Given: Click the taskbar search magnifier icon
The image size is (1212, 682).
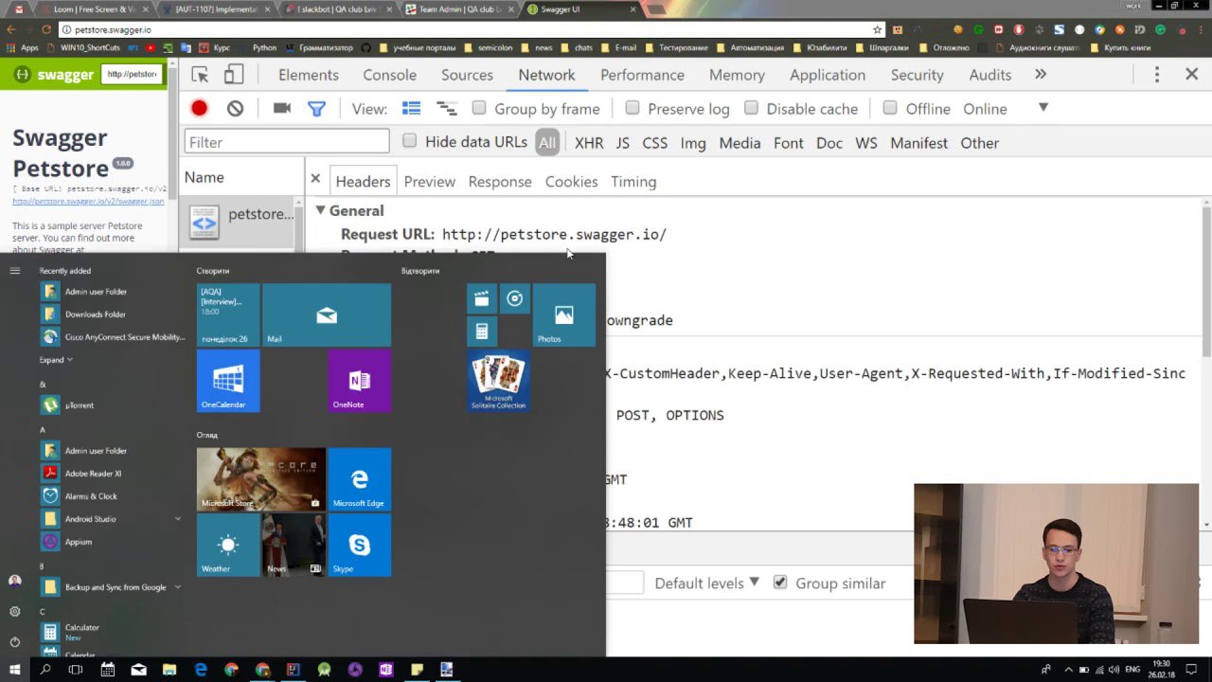Looking at the screenshot, I should (x=45, y=670).
